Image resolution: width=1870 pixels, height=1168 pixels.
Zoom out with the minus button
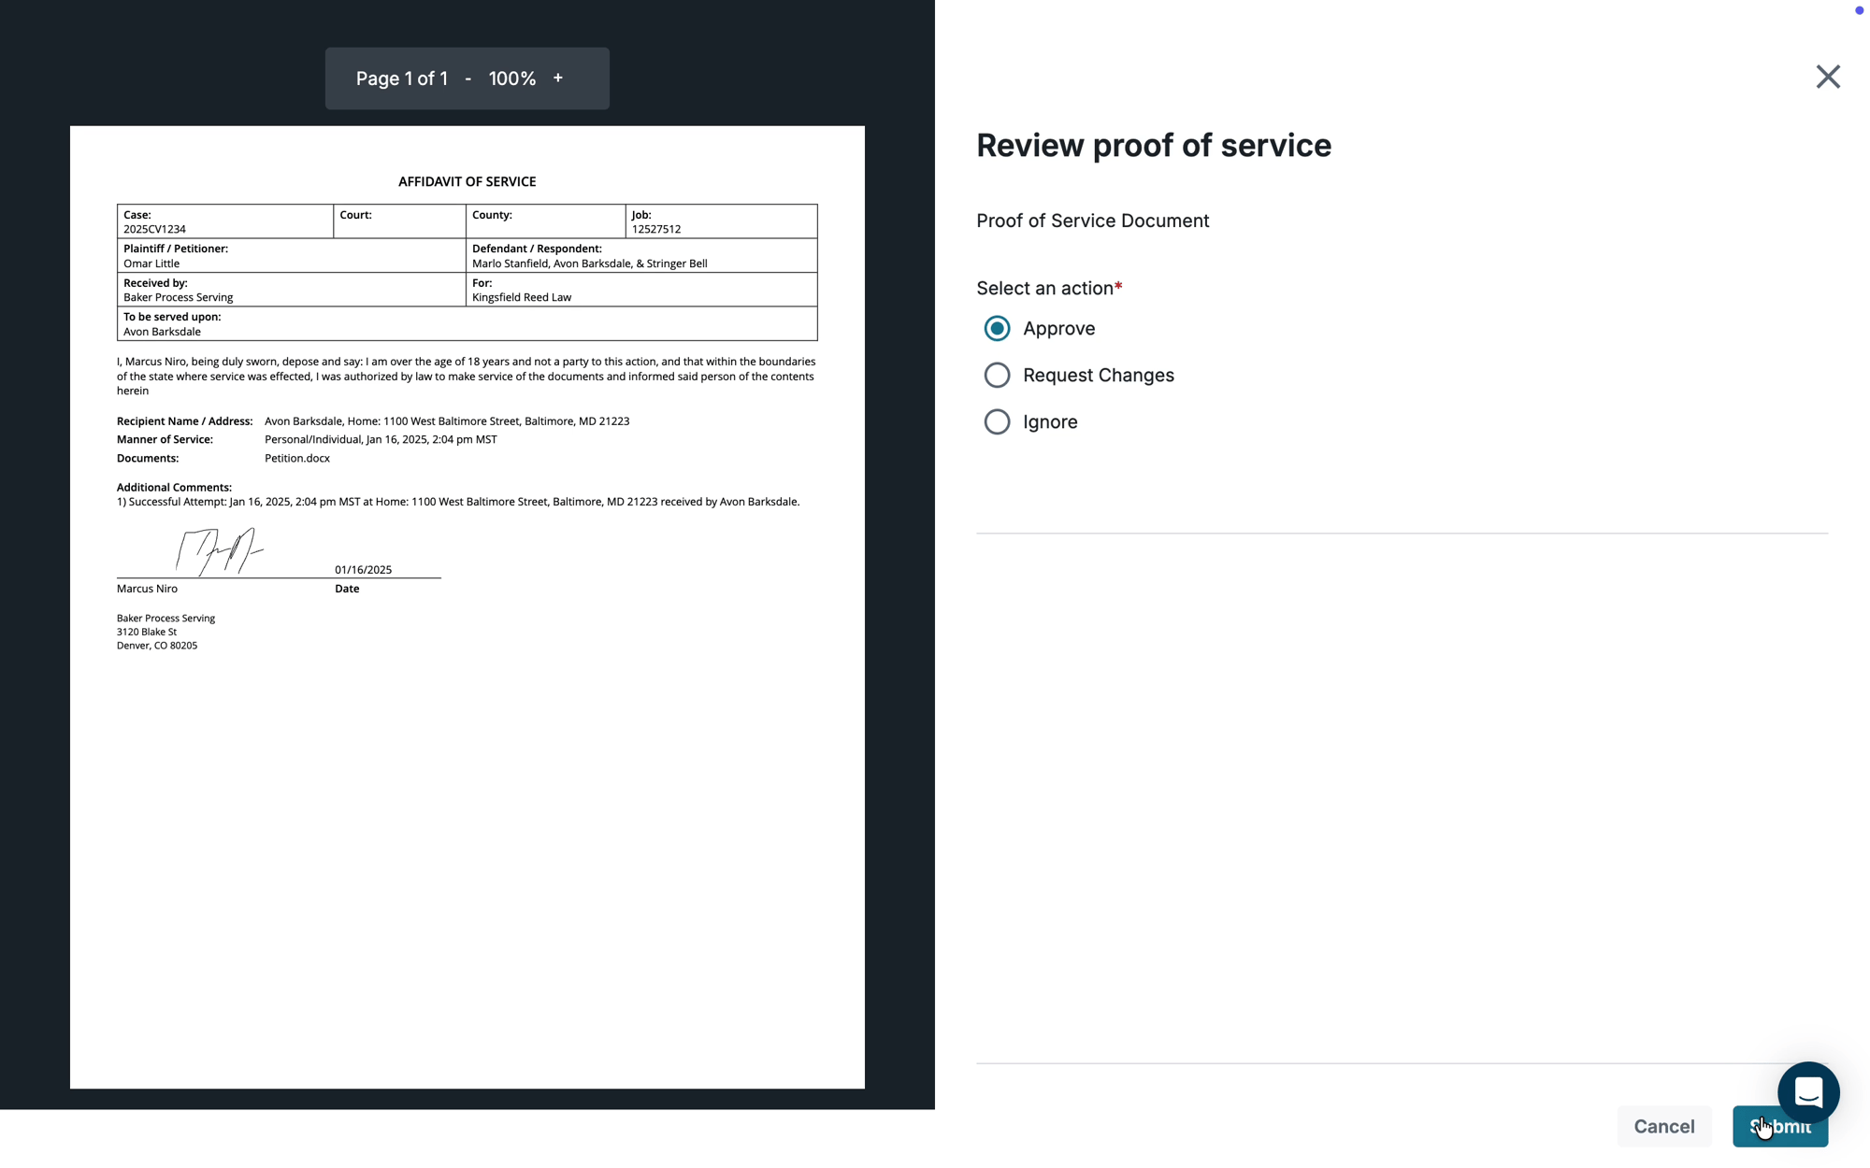click(467, 79)
